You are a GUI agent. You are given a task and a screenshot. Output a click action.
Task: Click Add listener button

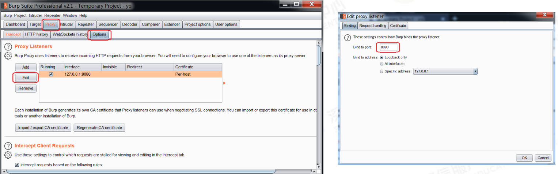[x=26, y=67]
